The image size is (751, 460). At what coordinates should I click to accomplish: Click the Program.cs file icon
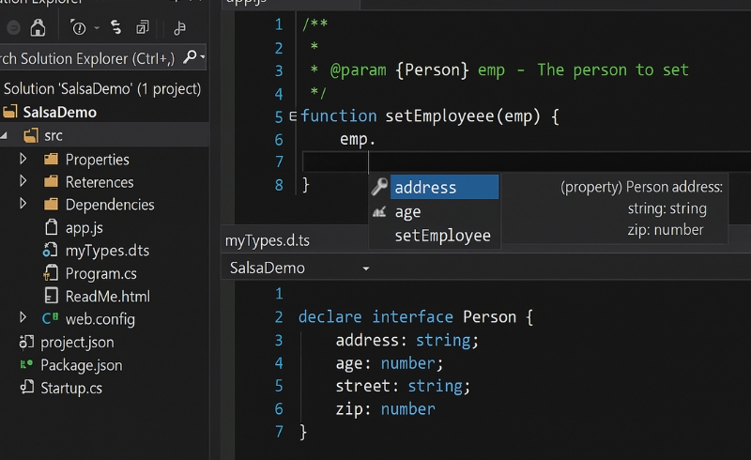click(51, 273)
